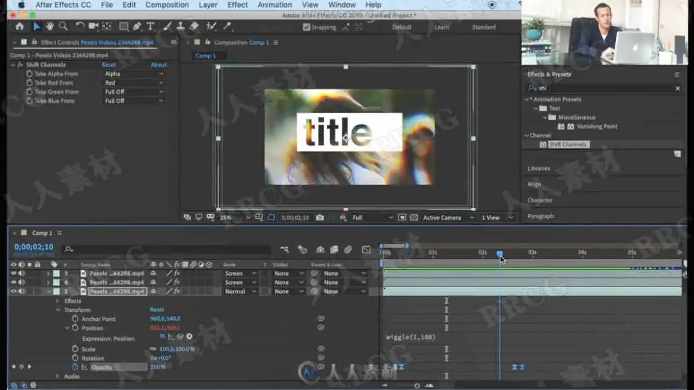Select the Pen tool
This screenshot has width=694, height=390.
coord(137,26)
